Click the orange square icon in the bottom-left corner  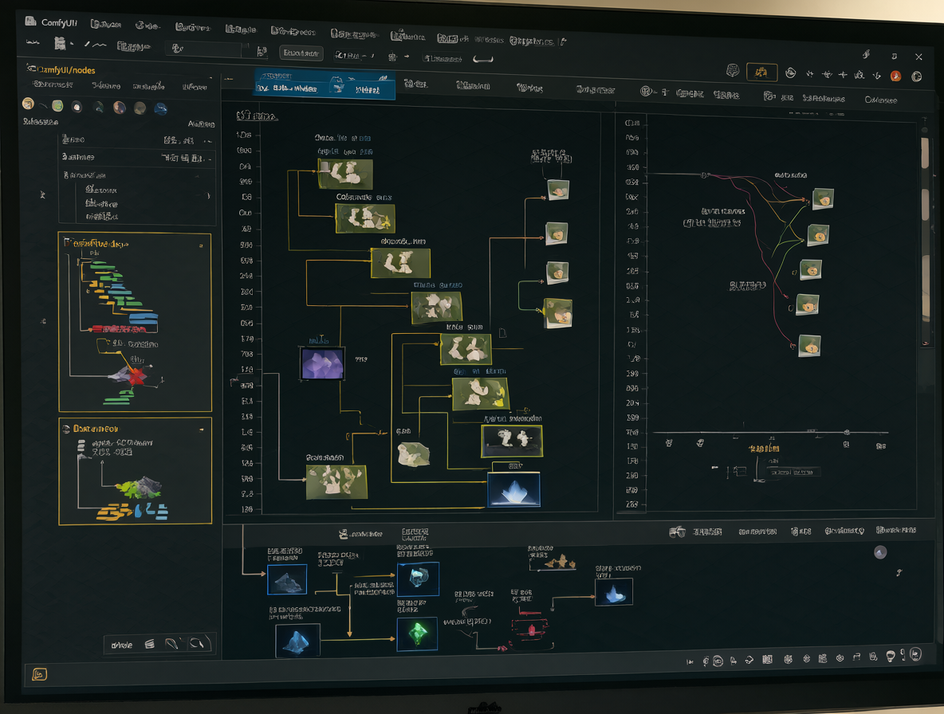point(39,674)
